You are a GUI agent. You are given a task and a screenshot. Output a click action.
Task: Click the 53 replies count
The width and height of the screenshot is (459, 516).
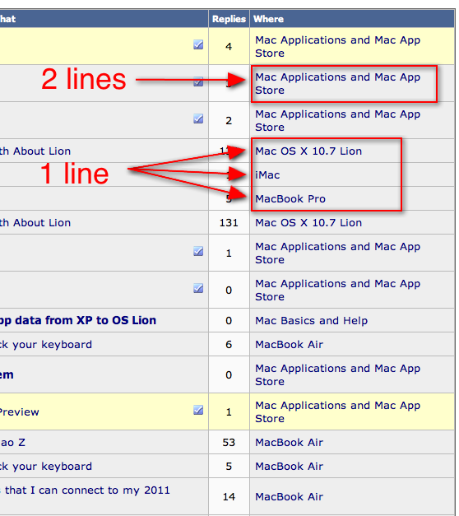pos(229,442)
